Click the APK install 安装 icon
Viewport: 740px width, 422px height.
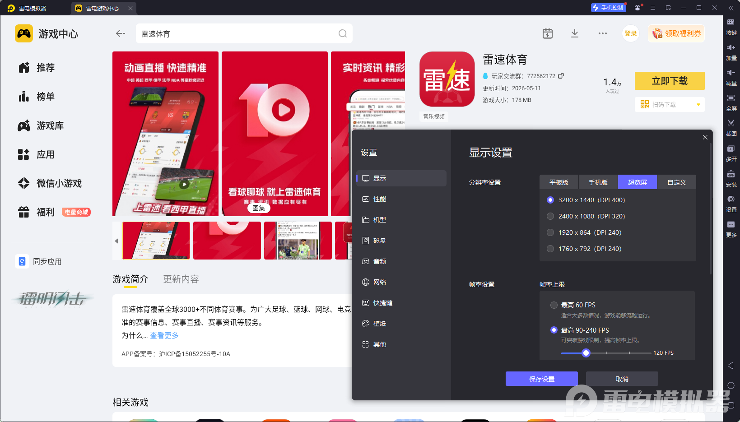[x=731, y=174]
